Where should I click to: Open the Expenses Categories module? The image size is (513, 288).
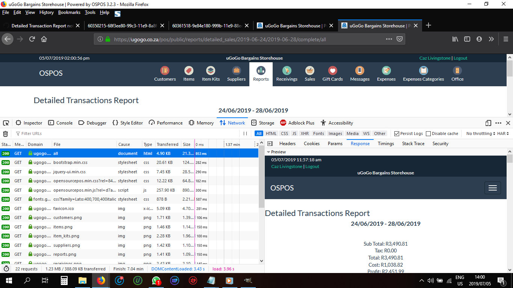423,73
